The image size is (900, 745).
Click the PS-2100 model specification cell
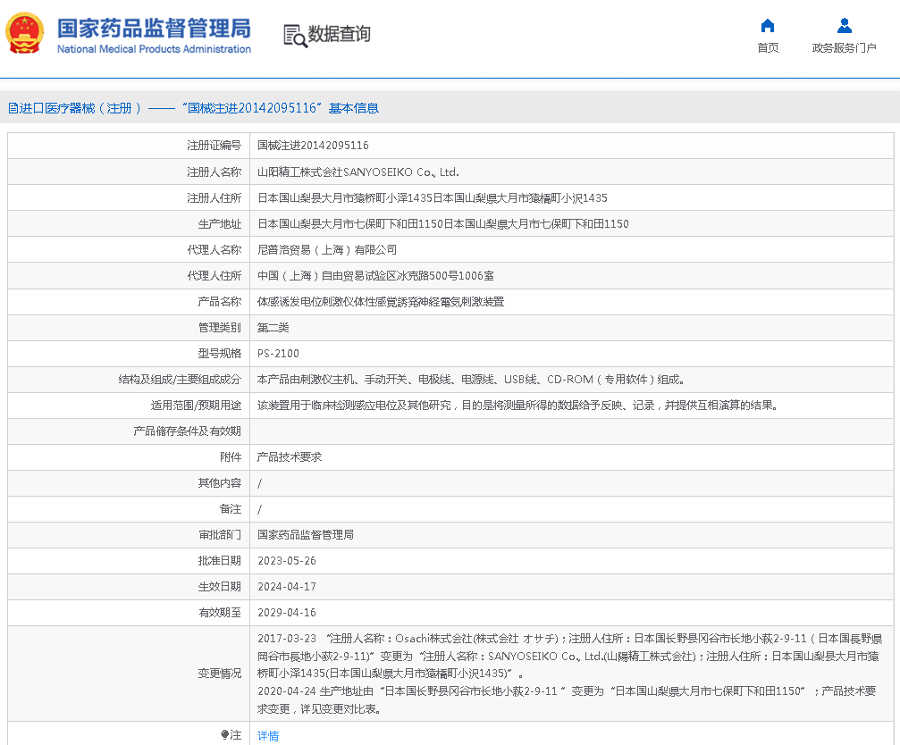[x=278, y=354]
